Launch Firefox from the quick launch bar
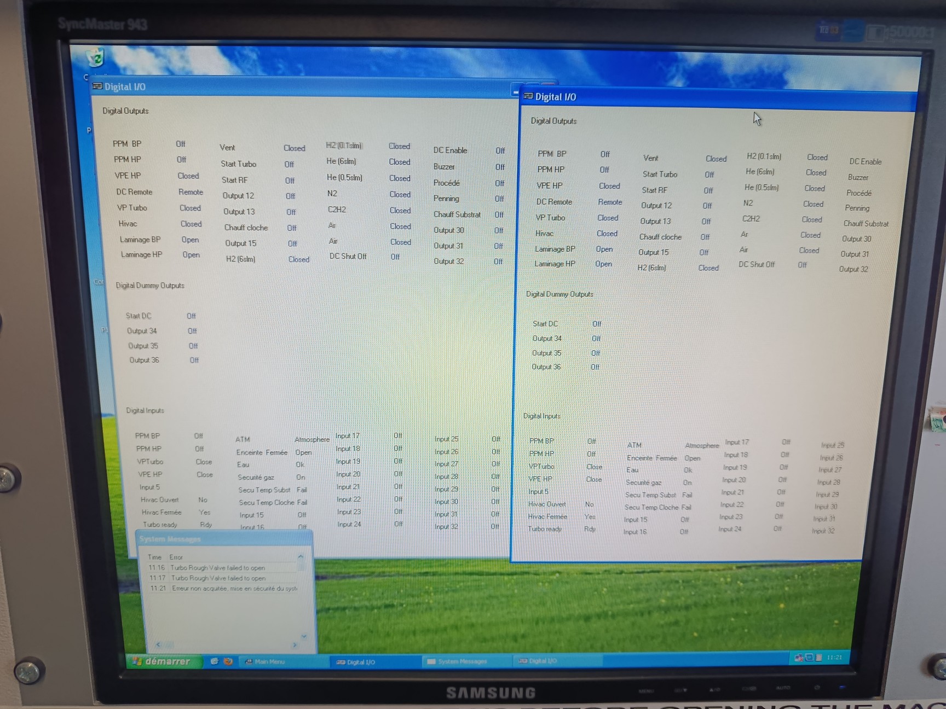Viewport: 946px width, 709px height. [x=228, y=661]
